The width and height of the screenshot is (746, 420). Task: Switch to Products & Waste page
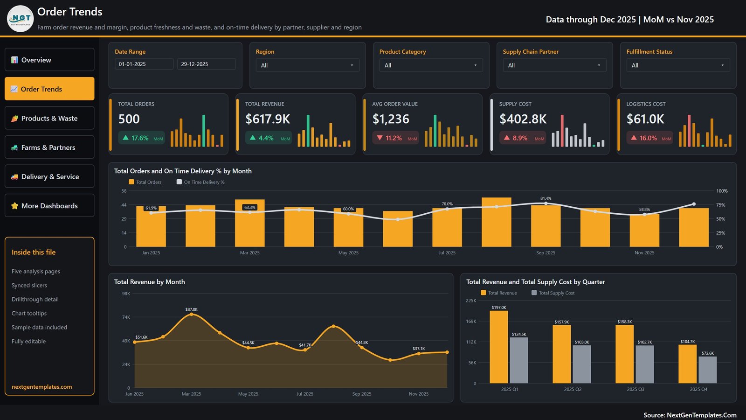(49, 118)
